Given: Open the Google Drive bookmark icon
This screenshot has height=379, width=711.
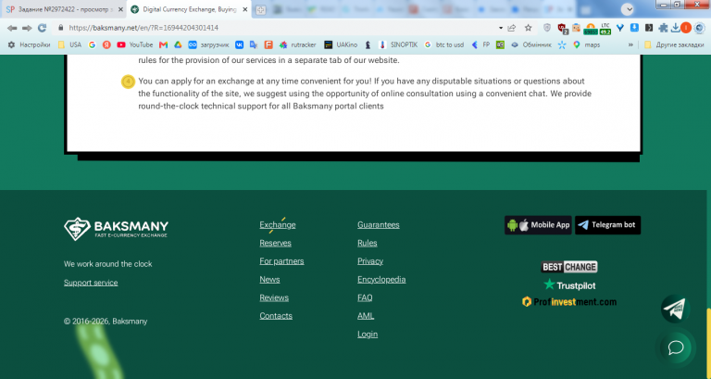Looking at the screenshot, I should tap(178, 44).
